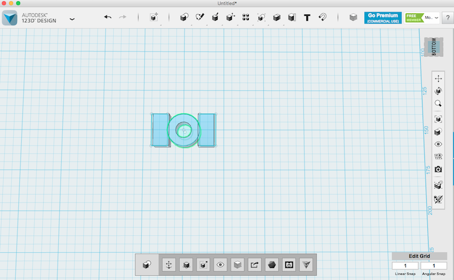
Task: Choose the Move tool in bottom context toolbar
Action: click(169, 265)
